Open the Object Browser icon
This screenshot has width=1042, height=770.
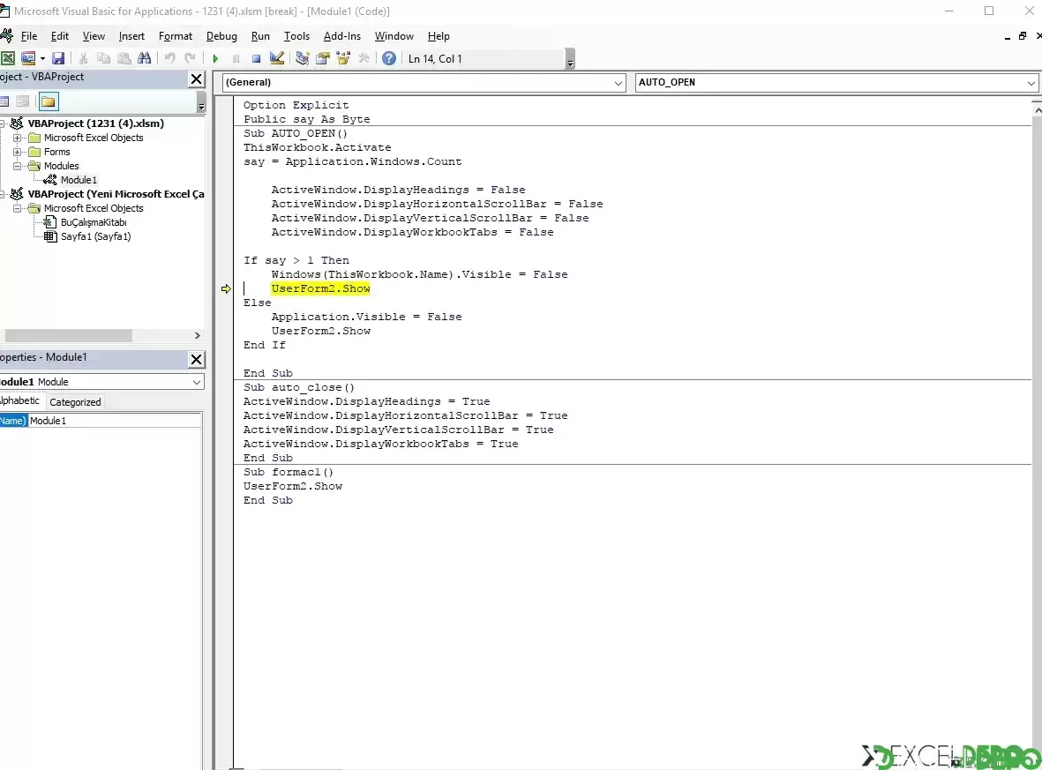343,58
